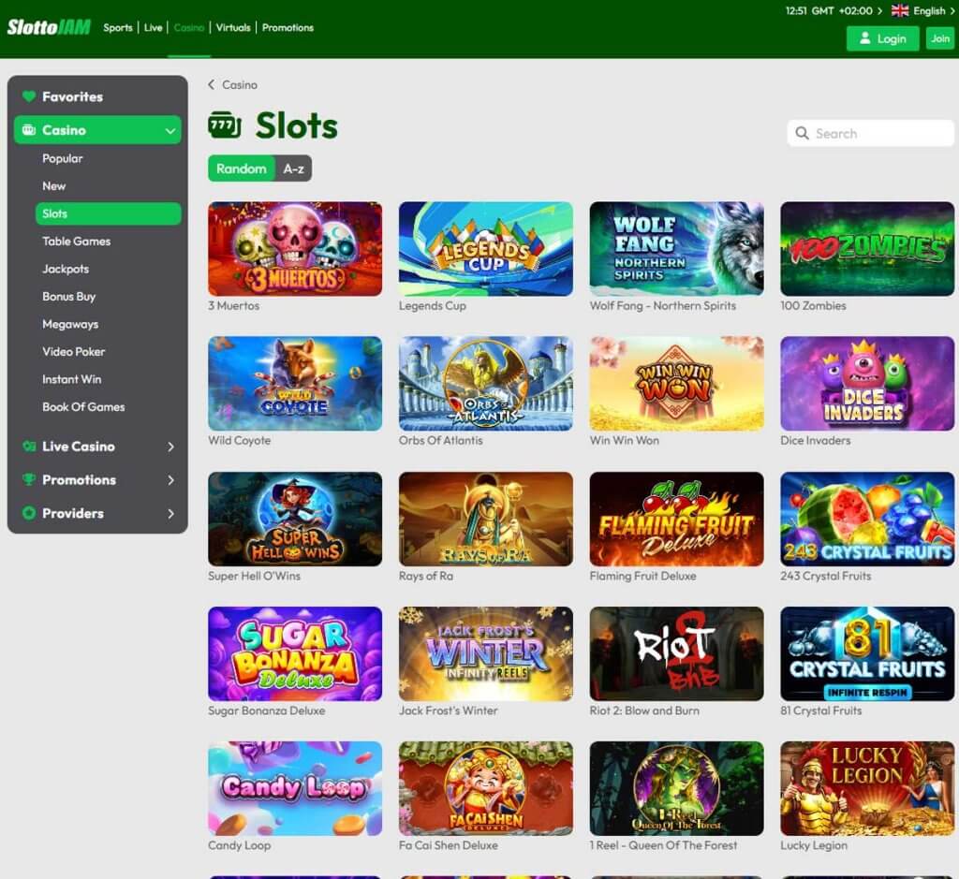Screen dimensions: 959x879
Task: Select the Slots filter in sidebar
Action: [109, 213]
